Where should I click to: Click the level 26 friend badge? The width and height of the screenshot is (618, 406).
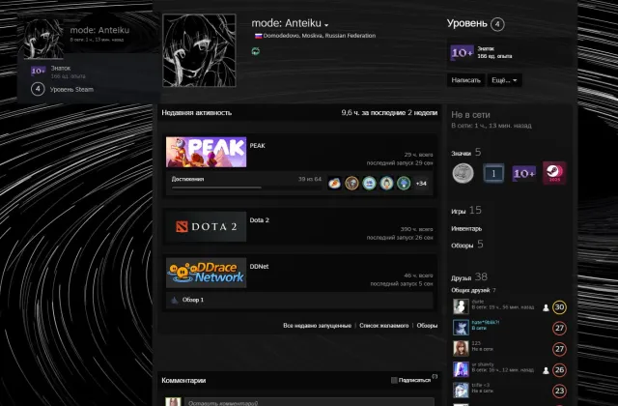pyautogui.click(x=559, y=370)
